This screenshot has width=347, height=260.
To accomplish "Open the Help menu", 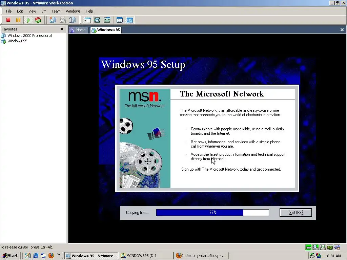I will [x=89, y=11].
